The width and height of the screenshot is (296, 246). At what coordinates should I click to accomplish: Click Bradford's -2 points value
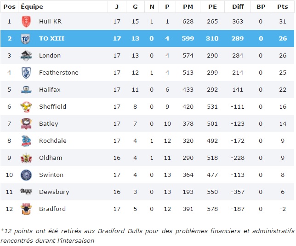click(282, 209)
